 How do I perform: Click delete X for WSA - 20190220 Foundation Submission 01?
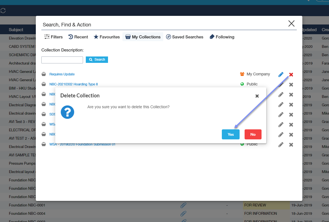(x=291, y=145)
